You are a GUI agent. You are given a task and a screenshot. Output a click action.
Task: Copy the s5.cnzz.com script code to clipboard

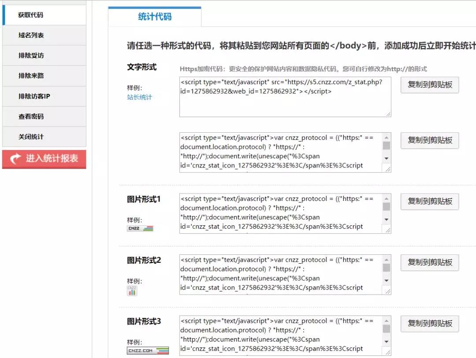430,85
